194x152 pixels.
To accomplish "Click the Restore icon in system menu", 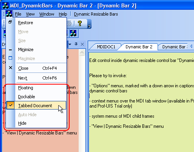I will click(x=10, y=22).
